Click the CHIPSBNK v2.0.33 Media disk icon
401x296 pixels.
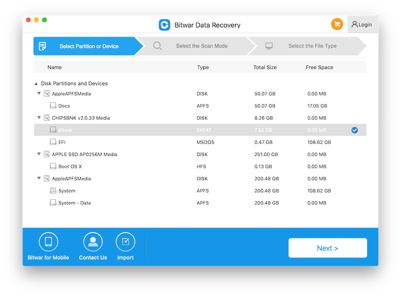(x=46, y=118)
